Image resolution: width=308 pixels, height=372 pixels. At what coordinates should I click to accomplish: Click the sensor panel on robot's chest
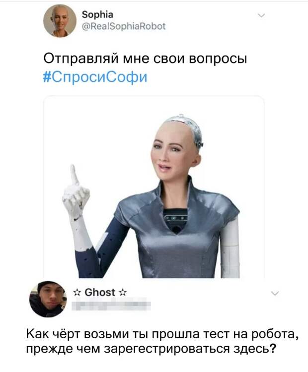[175, 218]
